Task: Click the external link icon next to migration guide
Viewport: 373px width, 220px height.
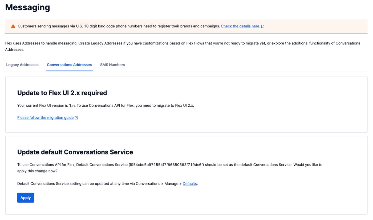Action: [76, 117]
